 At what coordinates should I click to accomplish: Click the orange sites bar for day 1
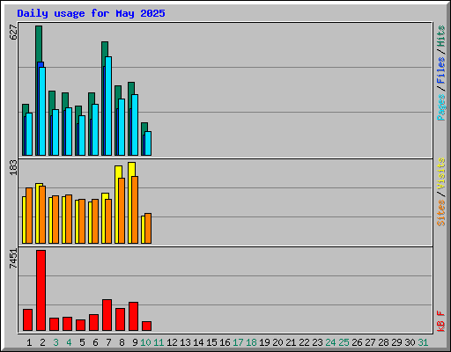(x=29, y=216)
